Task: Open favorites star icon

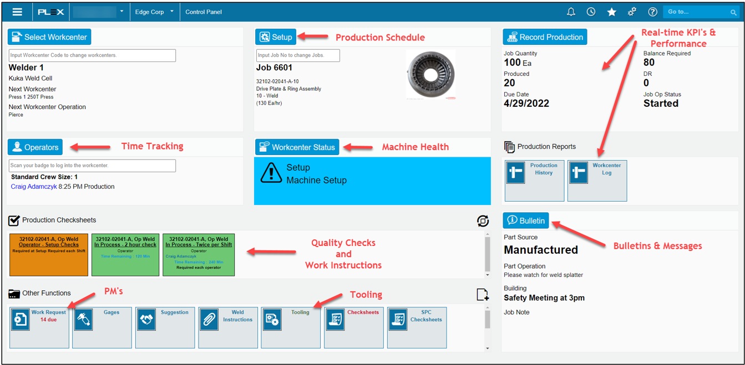Action: (x=611, y=12)
